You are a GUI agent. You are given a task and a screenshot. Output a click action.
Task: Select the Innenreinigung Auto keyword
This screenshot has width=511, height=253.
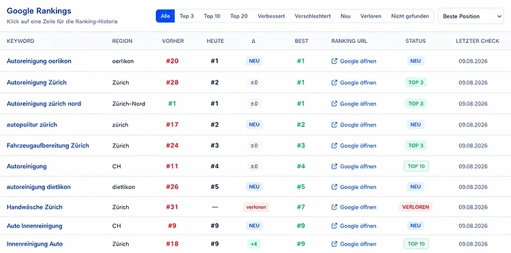click(35, 244)
